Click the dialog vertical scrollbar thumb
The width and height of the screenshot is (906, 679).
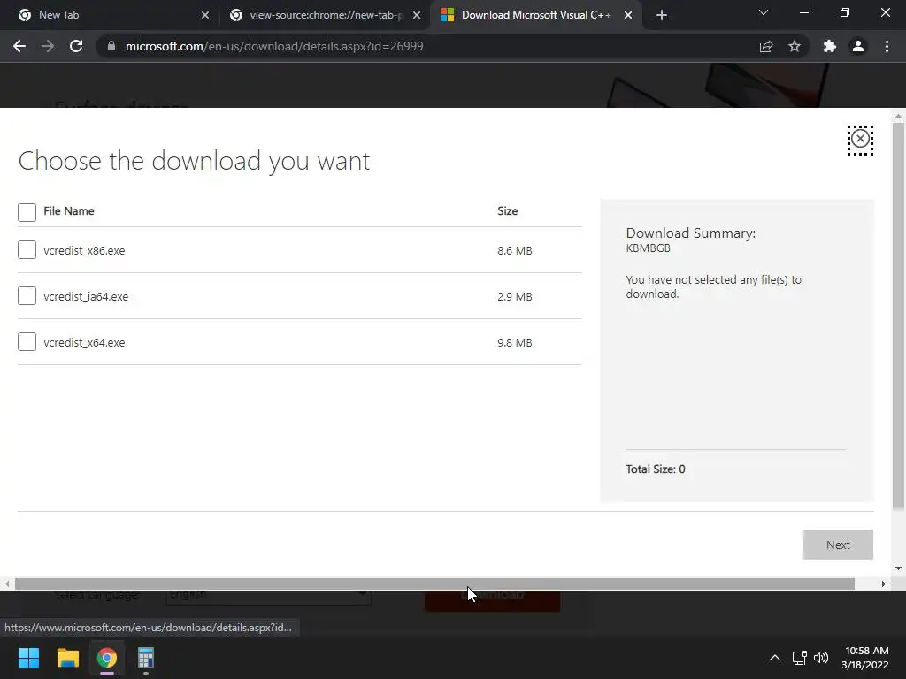click(898, 317)
